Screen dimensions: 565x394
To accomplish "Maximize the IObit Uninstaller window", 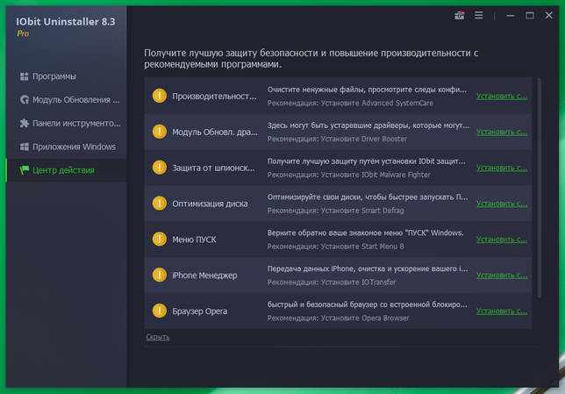I will [x=530, y=16].
